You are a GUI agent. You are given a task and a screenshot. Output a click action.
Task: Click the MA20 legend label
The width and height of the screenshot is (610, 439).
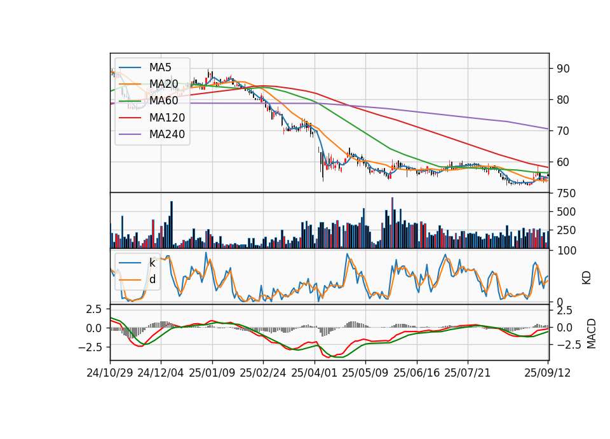click(163, 84)
